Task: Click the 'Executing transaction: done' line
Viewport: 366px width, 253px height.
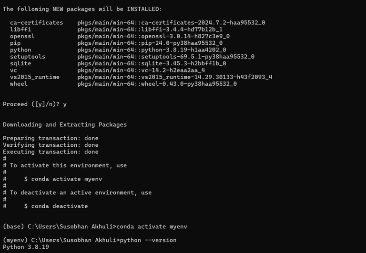Action: (51, 152)
